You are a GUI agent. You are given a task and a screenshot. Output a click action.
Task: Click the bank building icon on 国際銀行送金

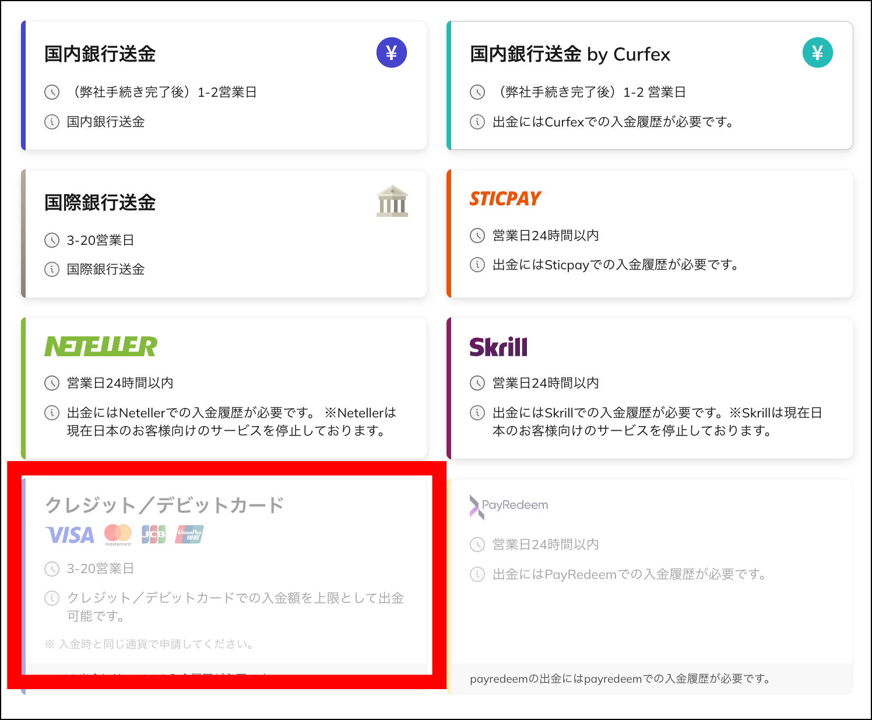click(392, 201)
